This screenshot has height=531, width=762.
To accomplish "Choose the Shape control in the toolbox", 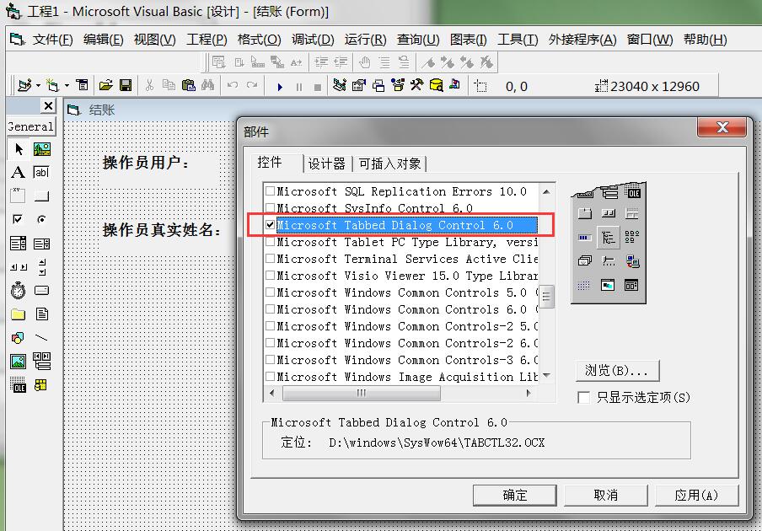I will tap(18, 338).
